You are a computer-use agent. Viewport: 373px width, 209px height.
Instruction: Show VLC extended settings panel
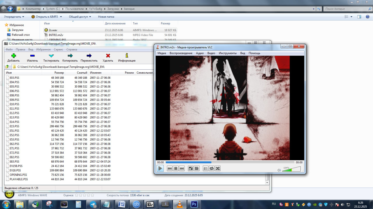[197, 168]
